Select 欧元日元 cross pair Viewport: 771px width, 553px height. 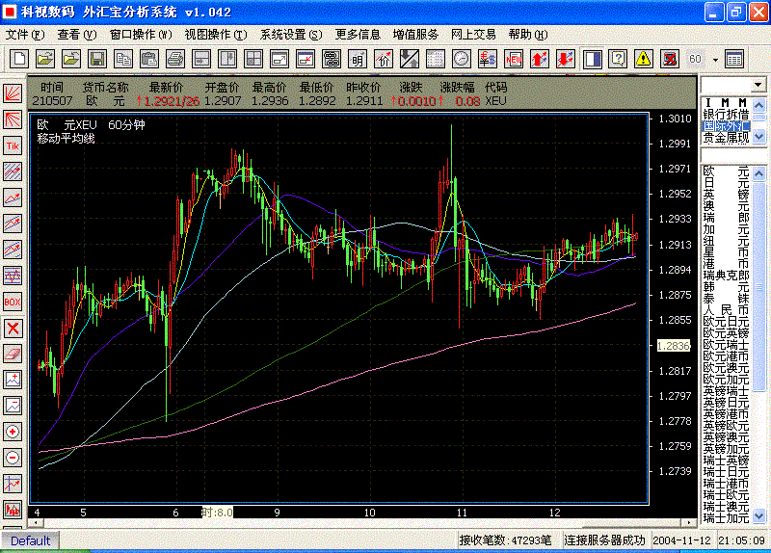[x=727, y=322]
